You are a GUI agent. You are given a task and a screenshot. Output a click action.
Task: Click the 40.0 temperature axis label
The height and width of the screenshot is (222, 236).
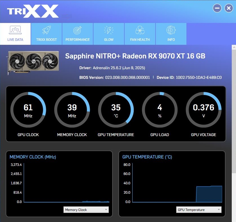(x=127, y=183)
